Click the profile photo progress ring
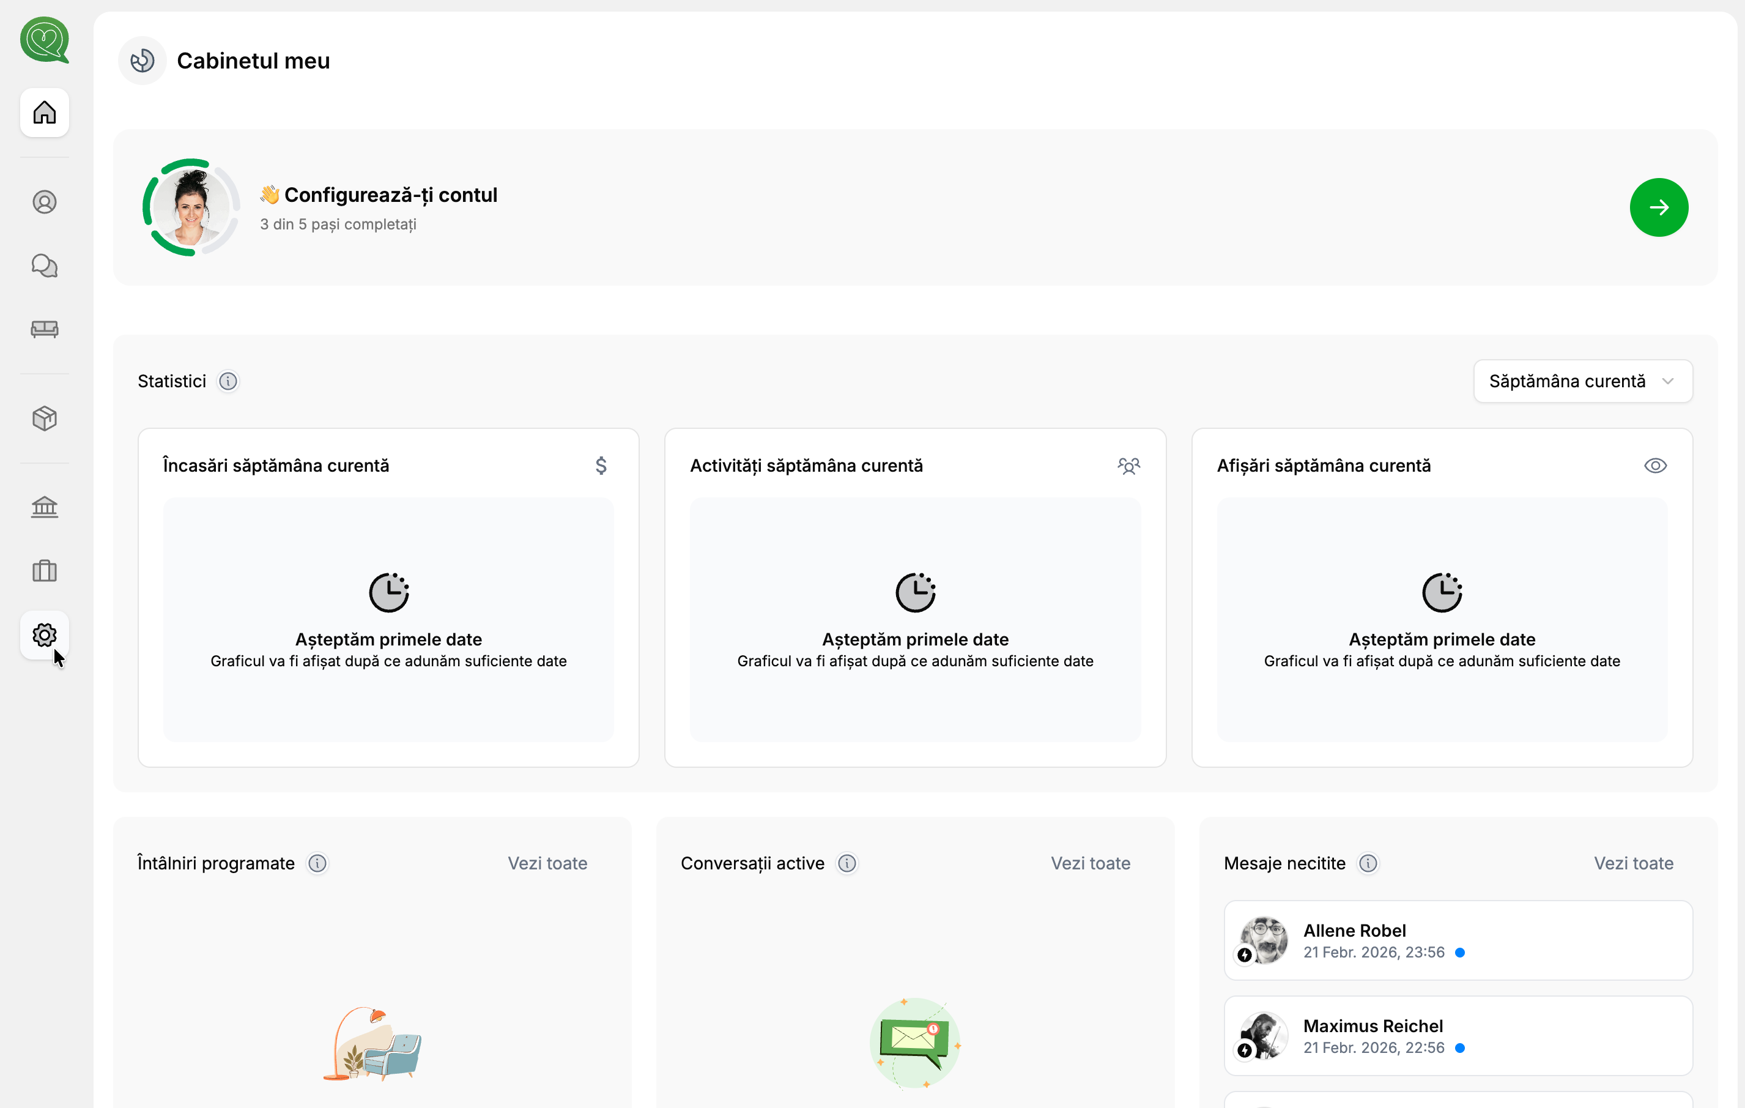Screen dimensions: 1745x1108 pyautogui.click(x=191, y=207)
